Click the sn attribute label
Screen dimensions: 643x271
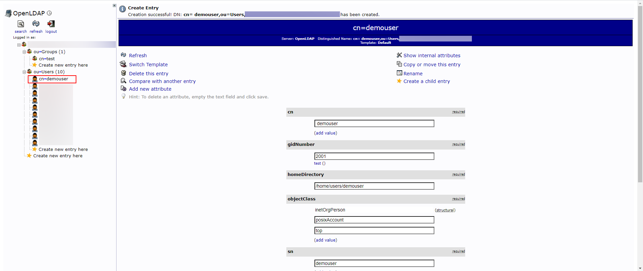[290, 252]
